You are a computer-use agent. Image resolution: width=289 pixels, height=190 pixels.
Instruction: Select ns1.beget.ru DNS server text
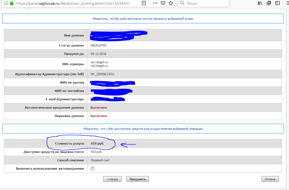click(x=99, y=62)
